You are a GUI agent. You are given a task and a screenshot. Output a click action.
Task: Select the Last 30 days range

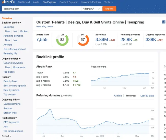point(147,96)
